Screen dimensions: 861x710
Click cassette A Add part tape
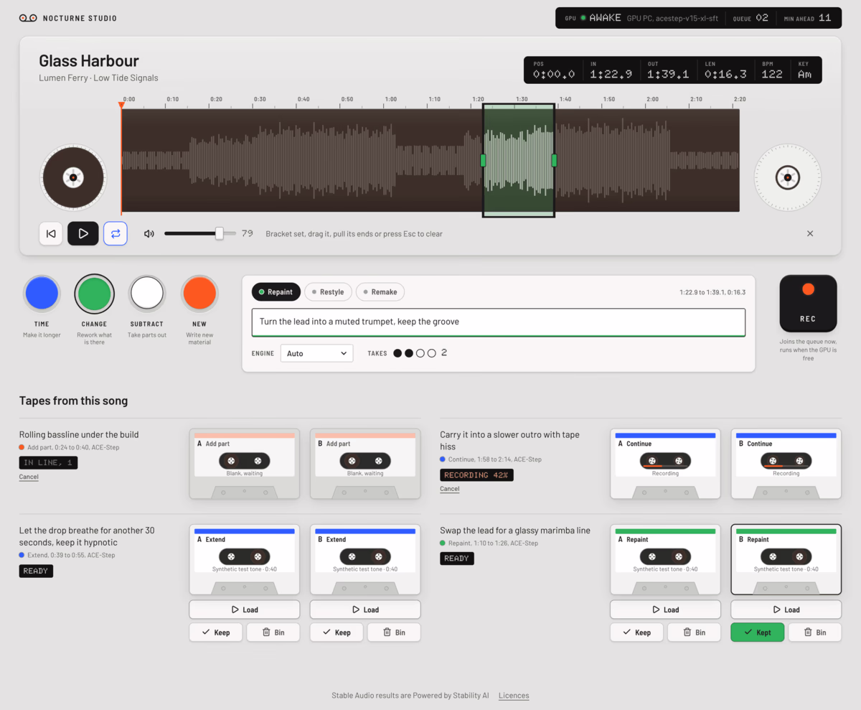tap(244, 464)
